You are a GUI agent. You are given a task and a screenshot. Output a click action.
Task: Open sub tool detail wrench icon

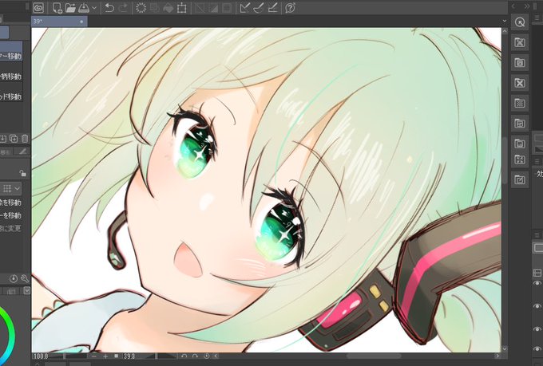coord(24,278)
